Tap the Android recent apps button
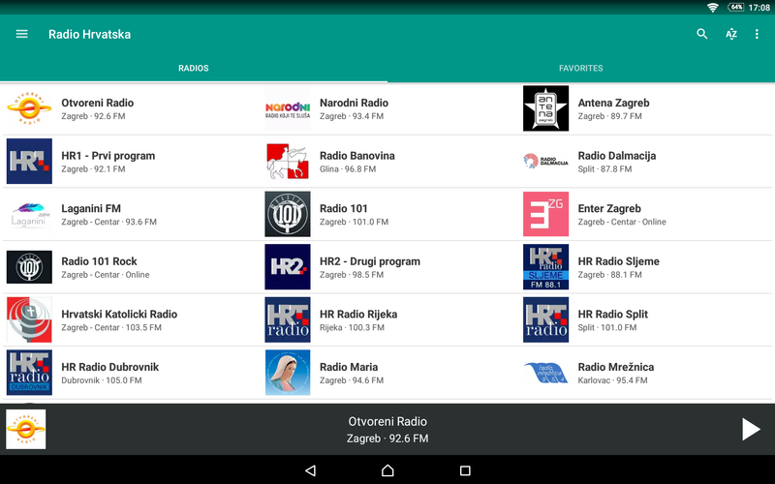Screen dimensions: 775x484 pos(465,470)
